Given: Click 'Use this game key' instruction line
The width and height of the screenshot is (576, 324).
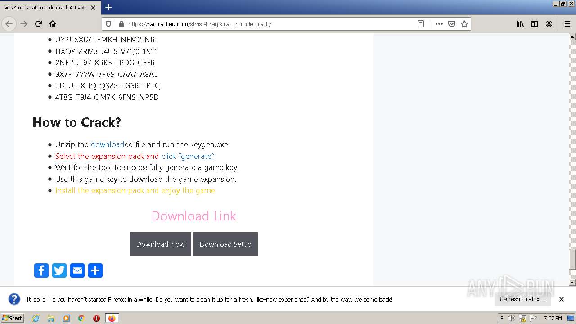Looking at the screenshot, I should [x=146, y=179].
